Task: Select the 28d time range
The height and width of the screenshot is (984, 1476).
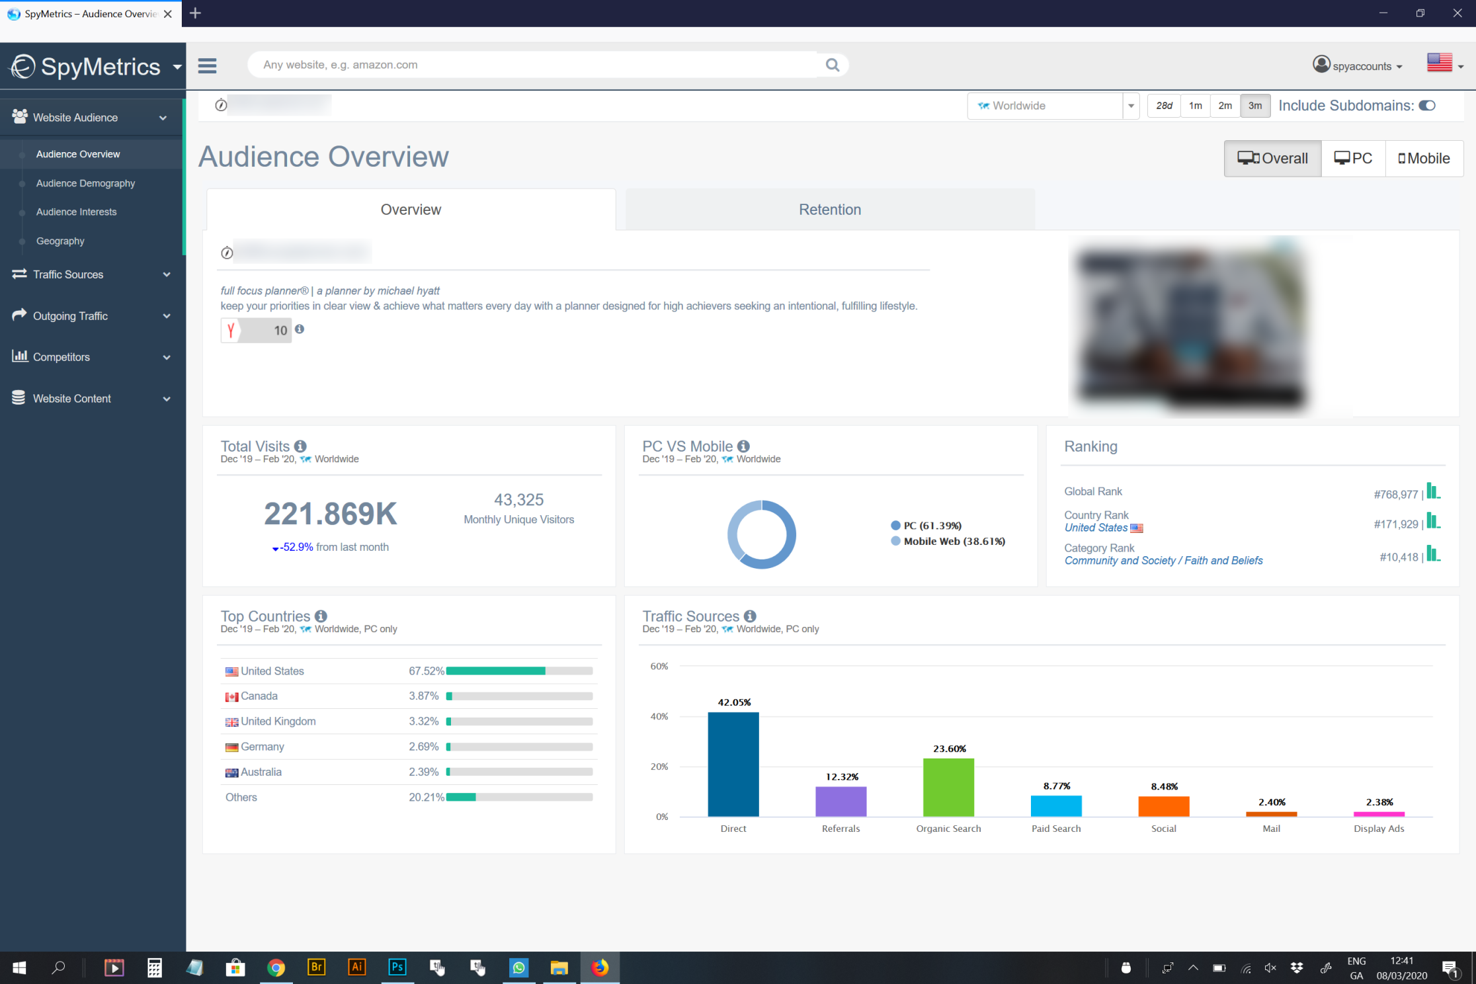Action: 1164,106
